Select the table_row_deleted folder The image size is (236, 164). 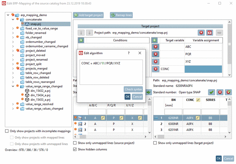37,77
